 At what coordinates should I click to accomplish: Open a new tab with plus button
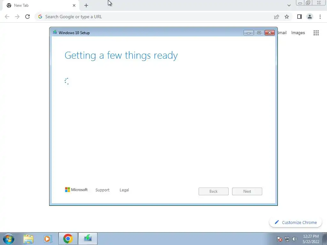[x=86, y=5]
